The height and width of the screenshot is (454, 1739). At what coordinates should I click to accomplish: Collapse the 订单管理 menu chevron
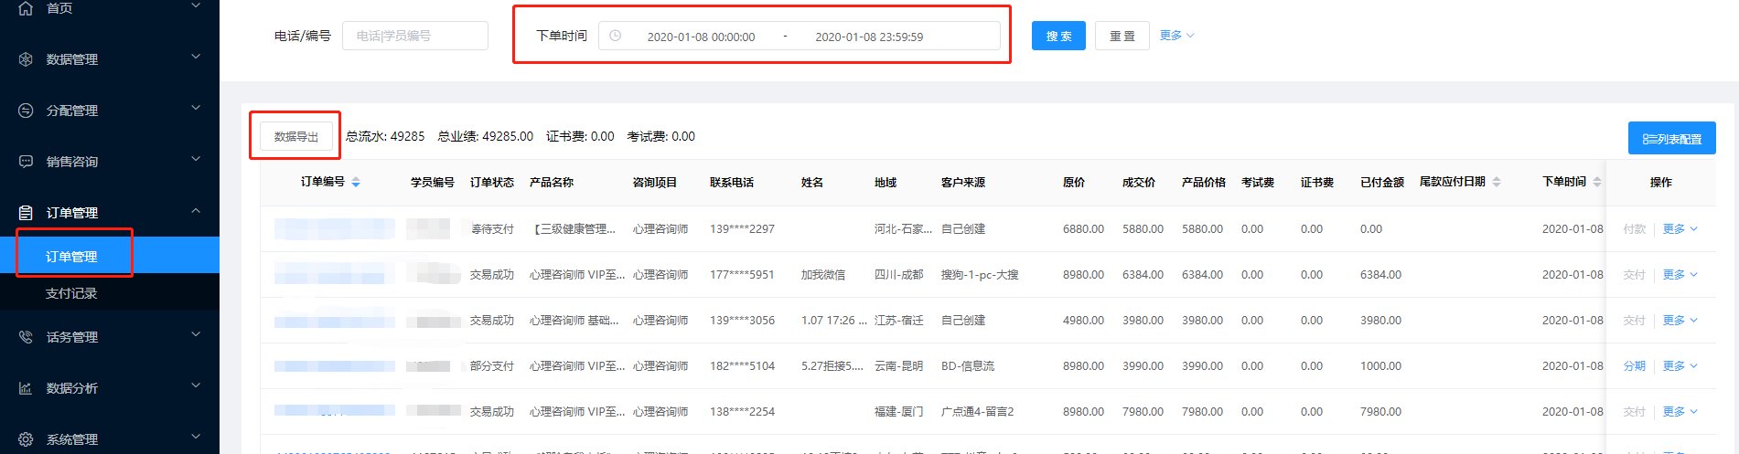pos(196,211)
